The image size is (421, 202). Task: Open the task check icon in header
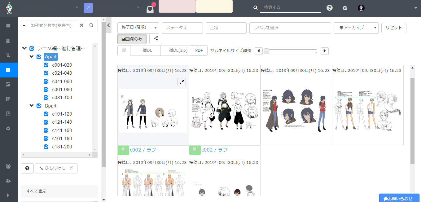(x=345, y=8)
